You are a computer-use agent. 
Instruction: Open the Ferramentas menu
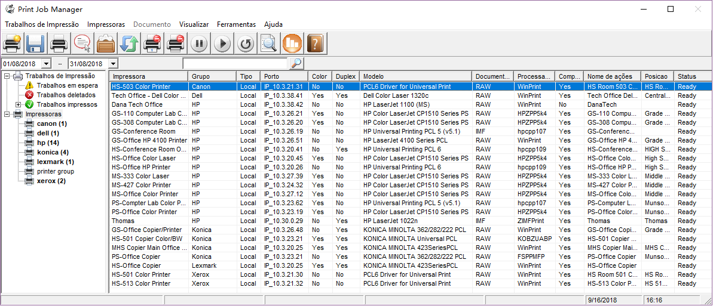point(237,24)
